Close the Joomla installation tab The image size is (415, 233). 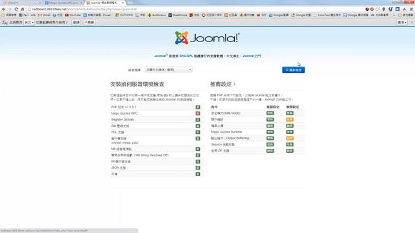point(123,3)
